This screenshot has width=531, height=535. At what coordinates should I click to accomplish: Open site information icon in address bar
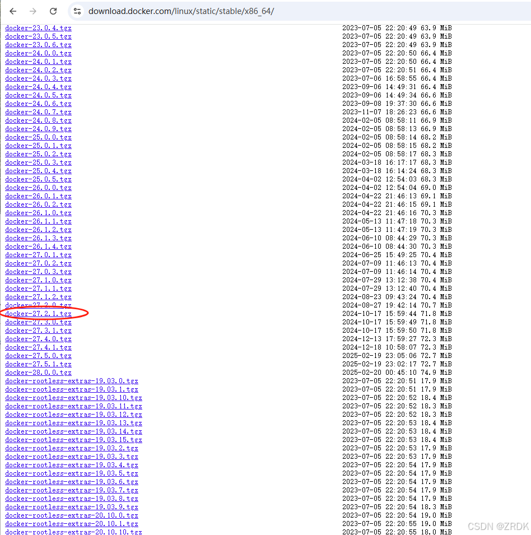pyautogui.click(x=77, y=11)
